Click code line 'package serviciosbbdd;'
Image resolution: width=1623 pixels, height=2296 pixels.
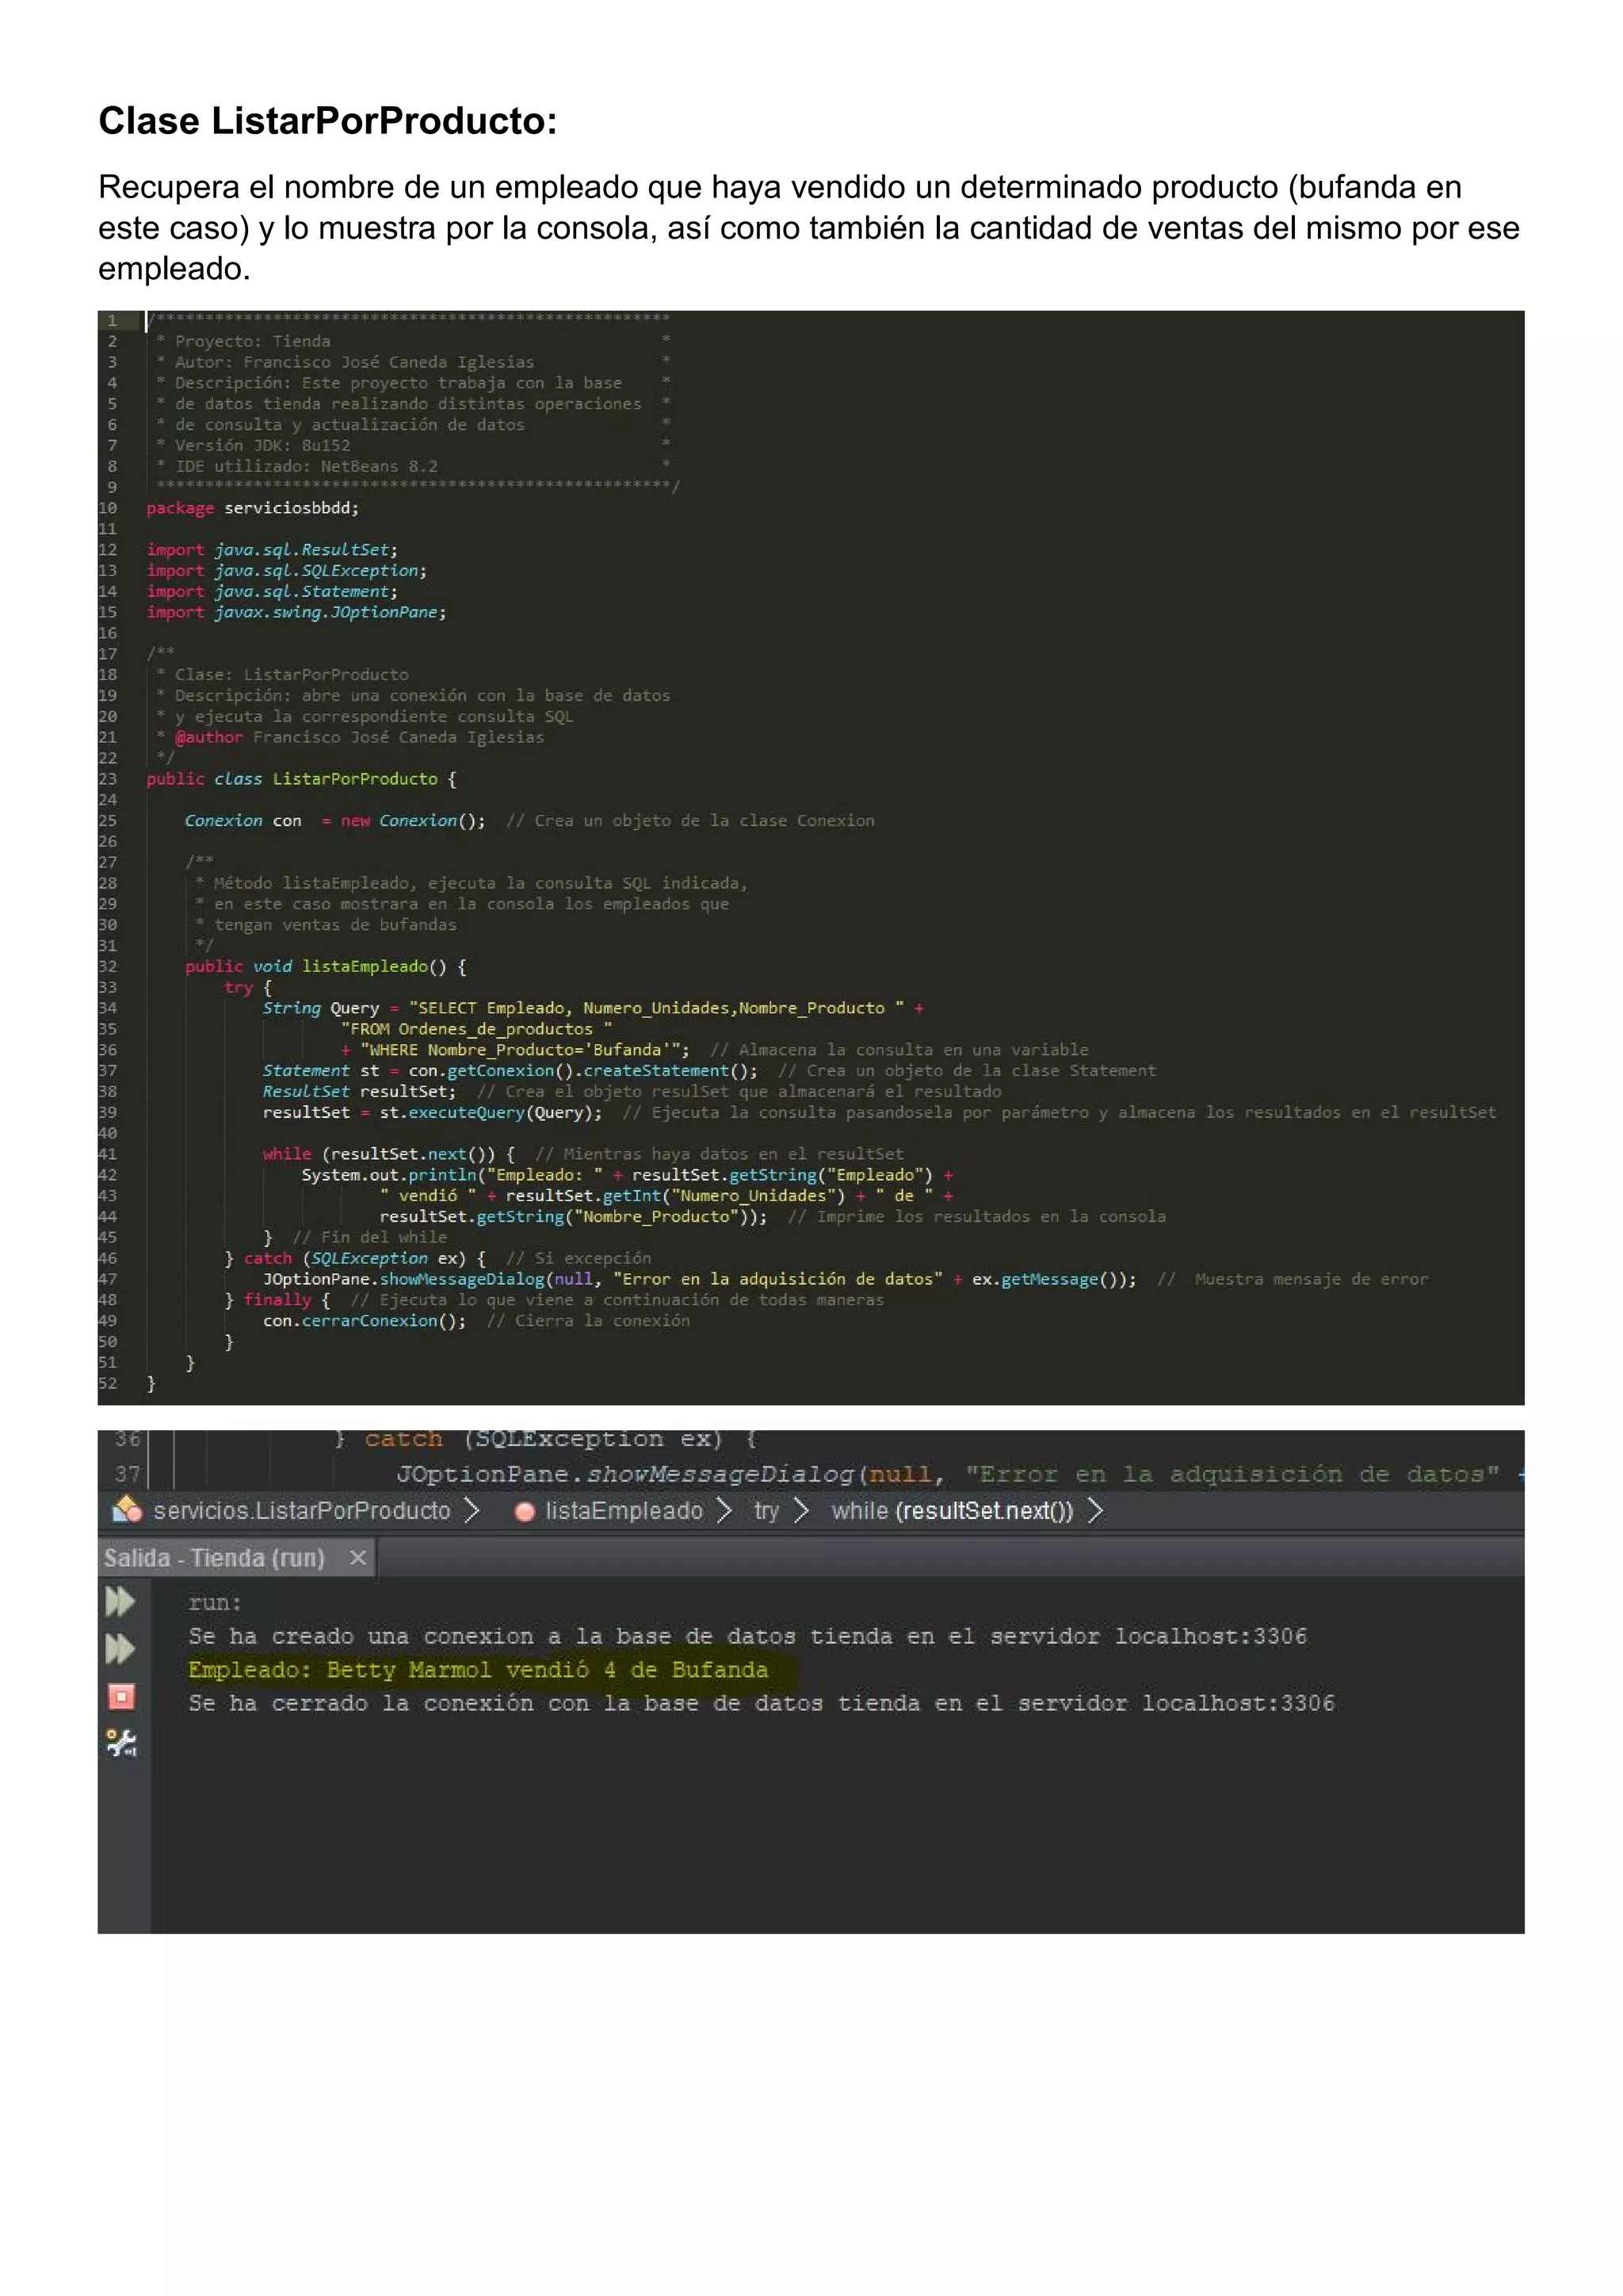pos(253,508)
